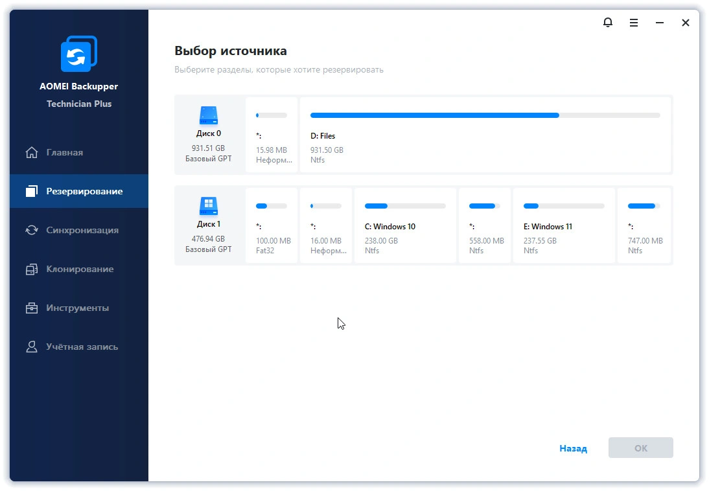Pick the 558.00 MB Ntfs partition
This screenshot has width=709, height=491.
[485, 226]
